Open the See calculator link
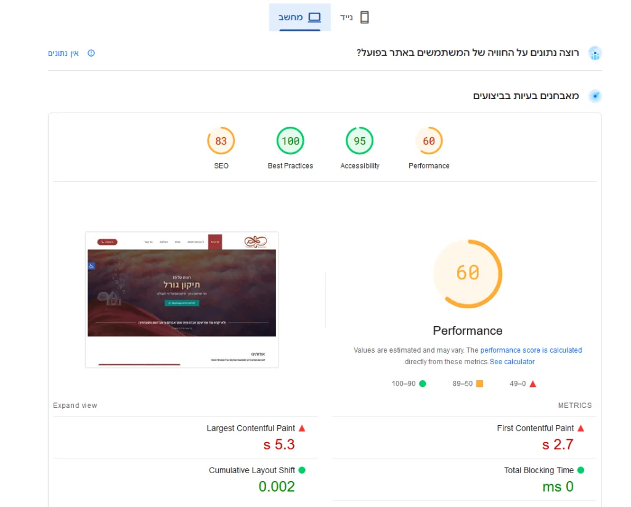 pyautogui.click(x=512, y=362)
